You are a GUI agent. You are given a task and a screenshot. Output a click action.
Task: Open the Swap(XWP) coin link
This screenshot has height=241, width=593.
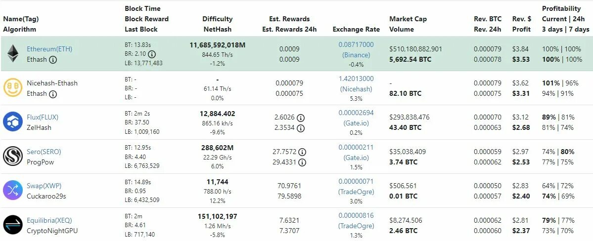[x=44, y=186]
